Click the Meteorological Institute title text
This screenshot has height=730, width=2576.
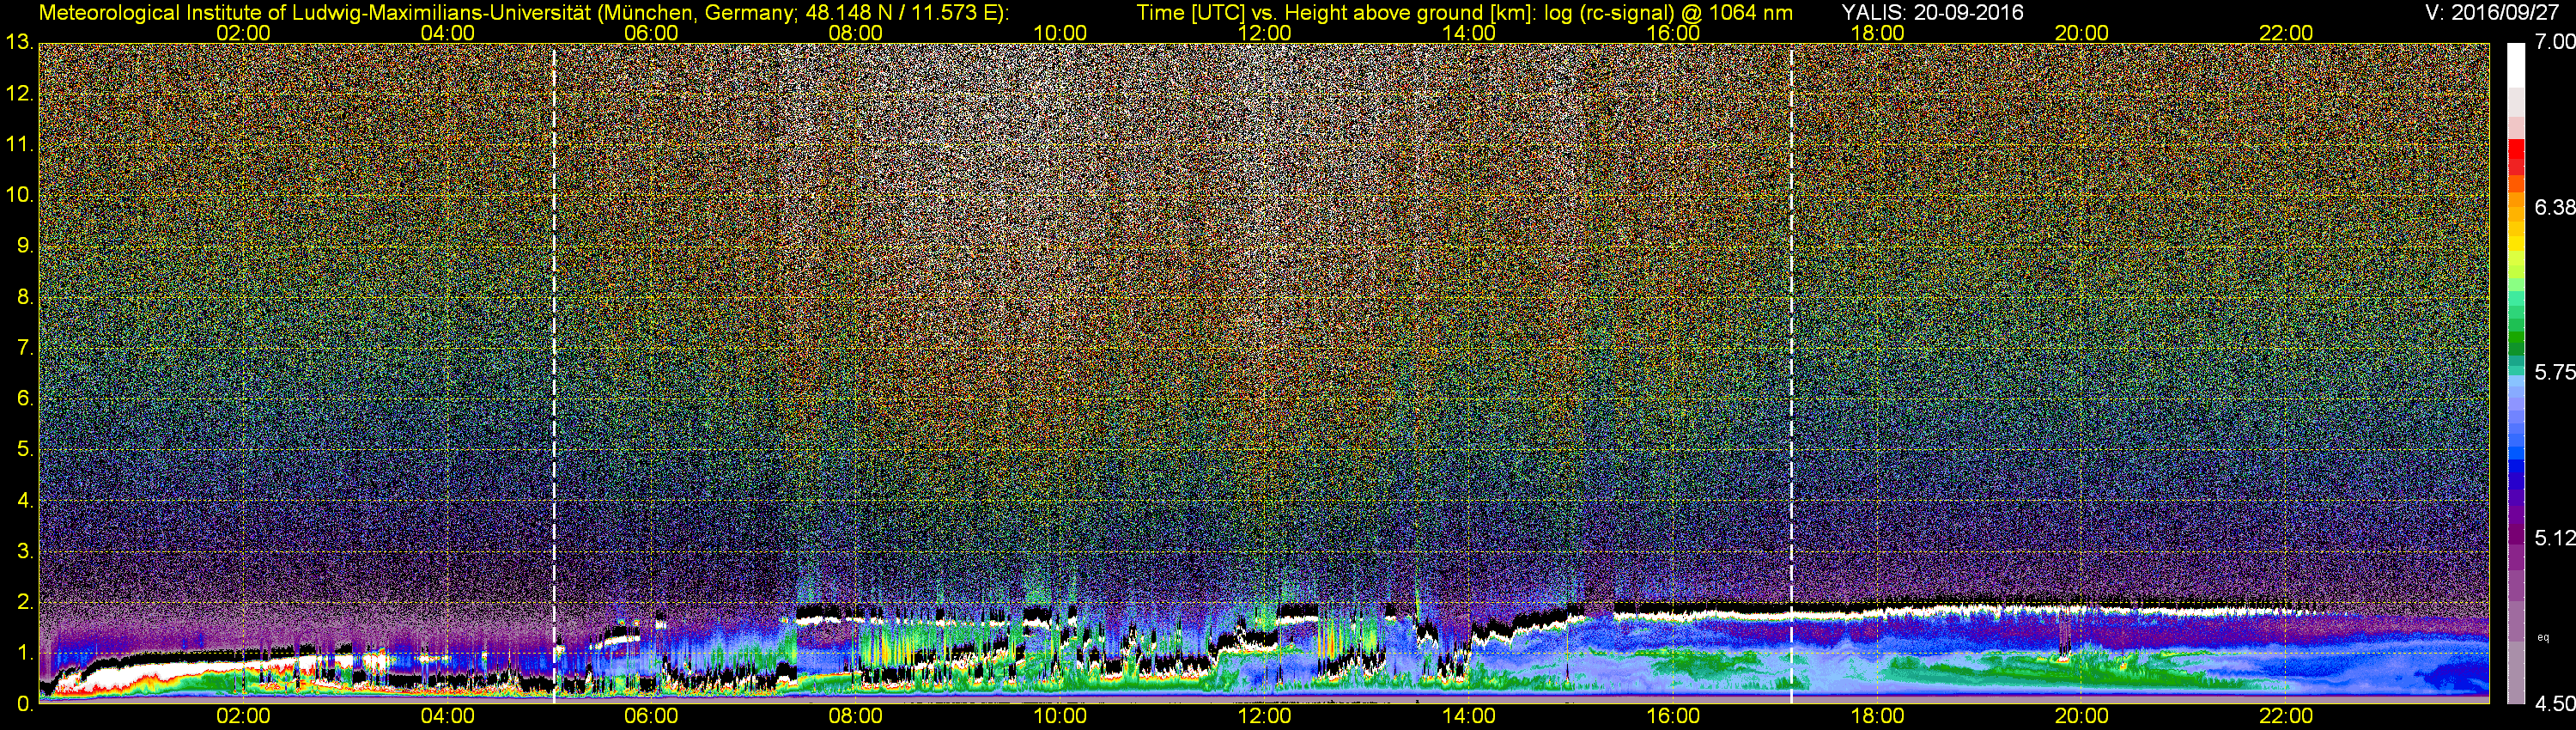(x=523, y=12)
